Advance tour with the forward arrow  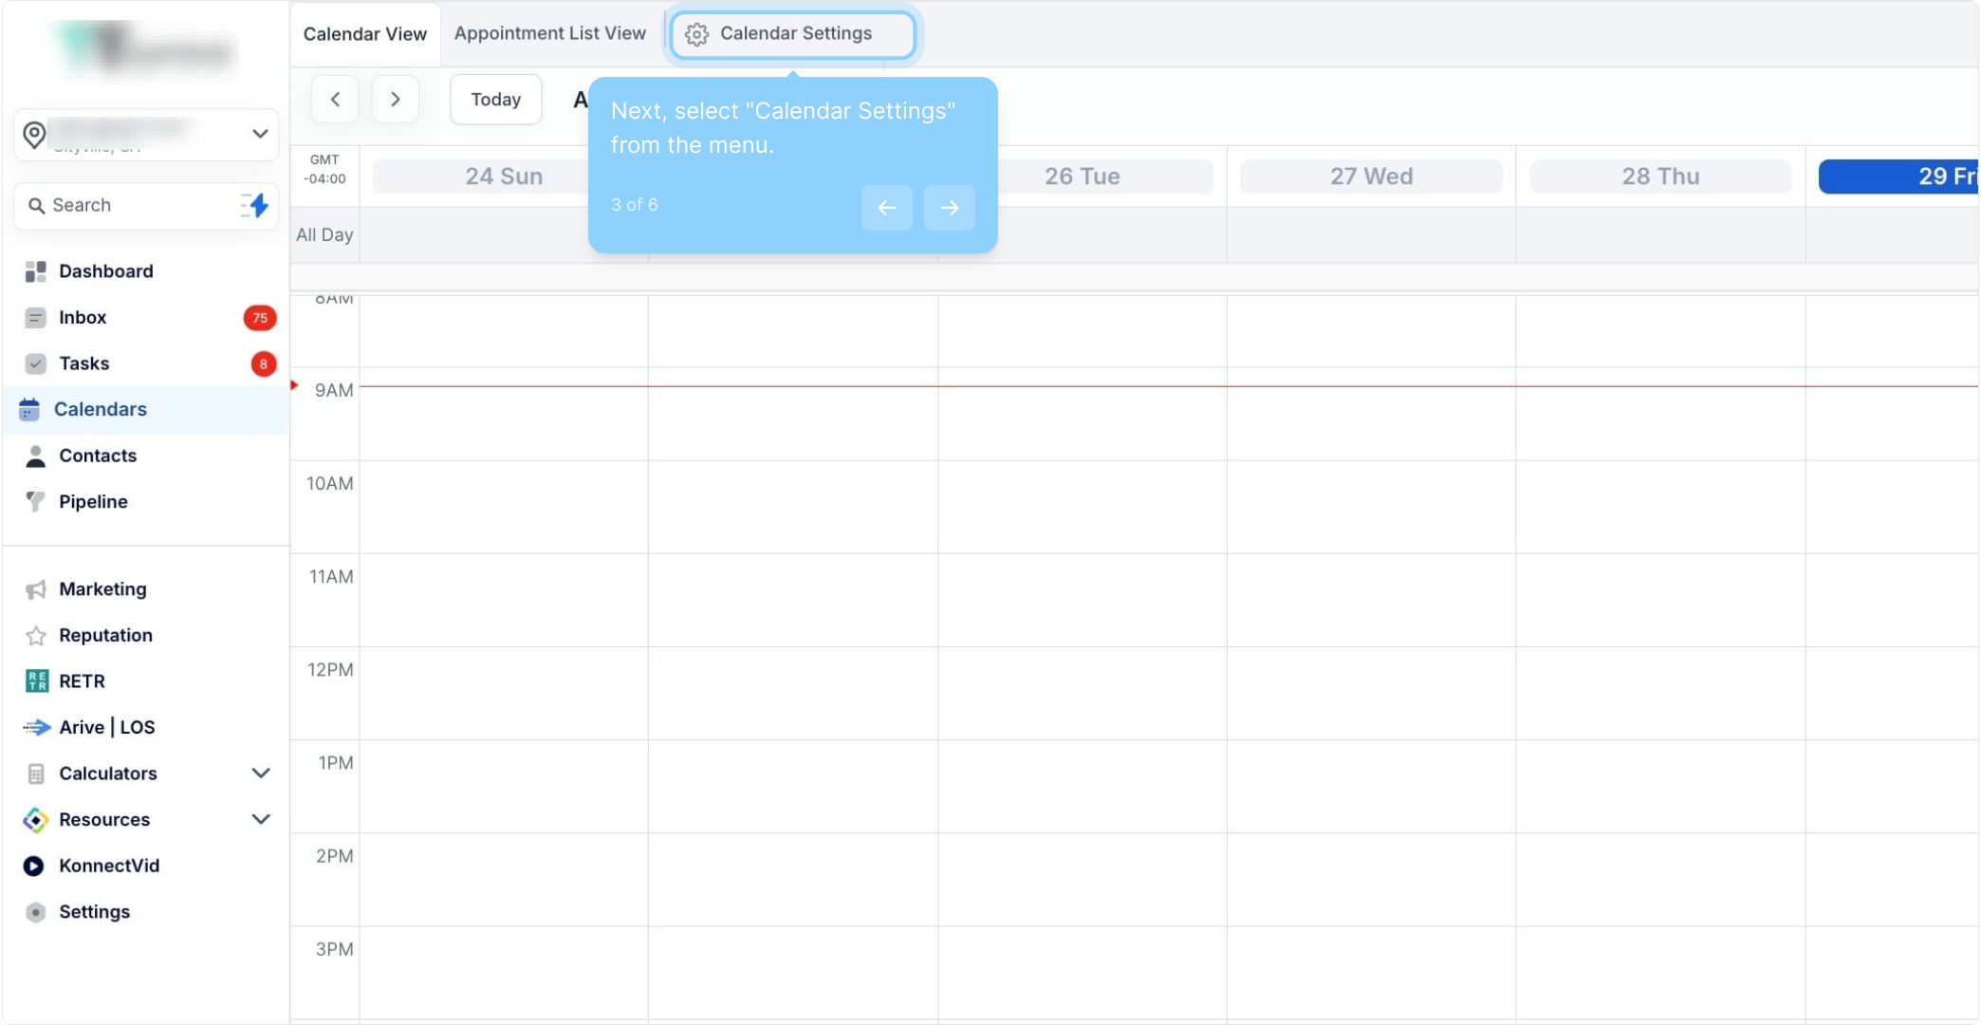point(949,208)
